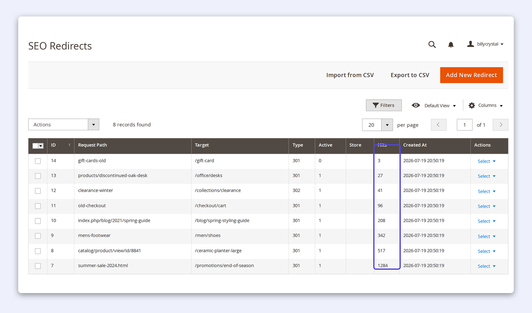Go to next page arrow
This screenshot has width=532, height=313.
point(500,125)
